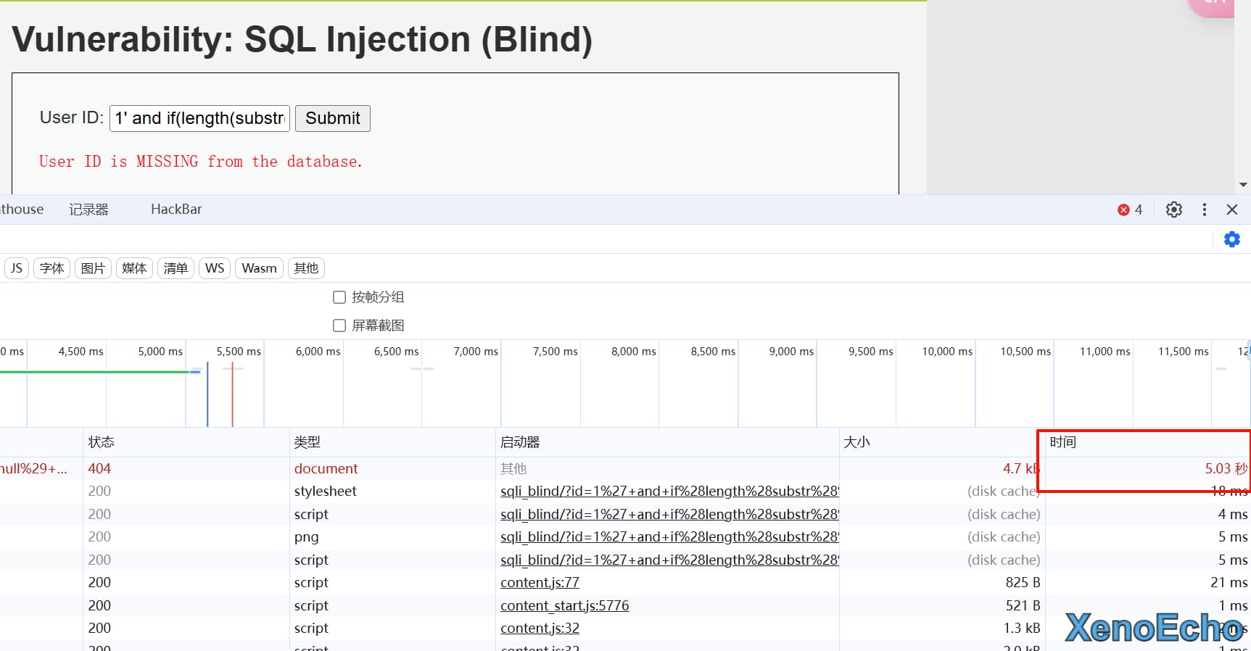
Task: Open the content_start.js:5776 initiator link
Action: (564, 606)
